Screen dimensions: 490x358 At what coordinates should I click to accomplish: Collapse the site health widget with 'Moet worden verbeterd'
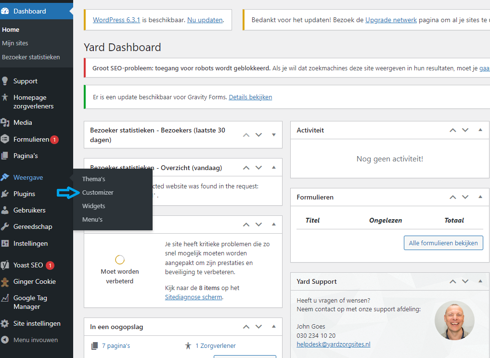click(x=274, y=225)
